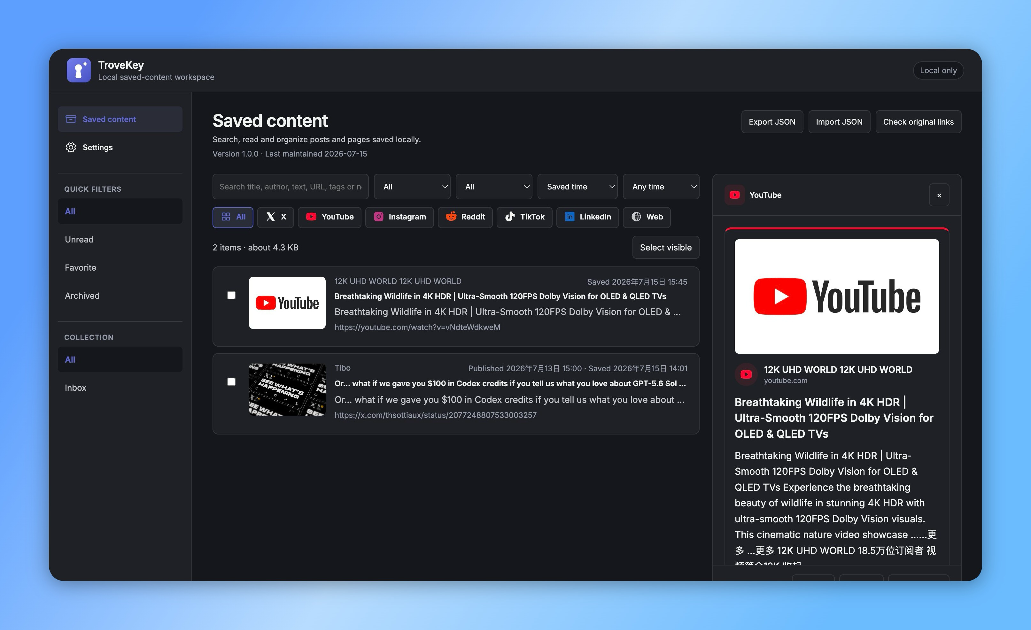Filter saved content by TikTok
This screenshot has width=1031, height=630.
[525, 217]
